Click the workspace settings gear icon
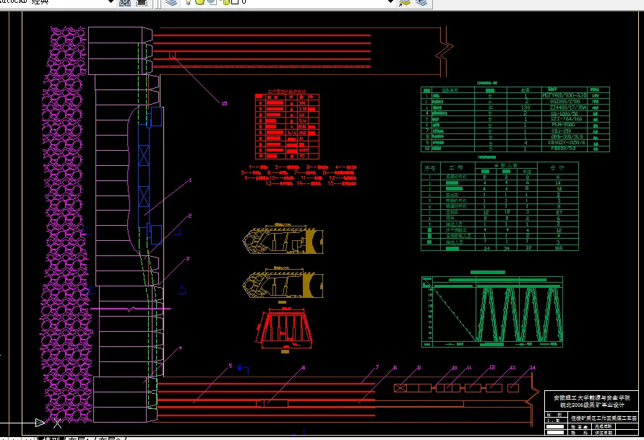This screenshot has width=644, height=440. click(125, 2)
